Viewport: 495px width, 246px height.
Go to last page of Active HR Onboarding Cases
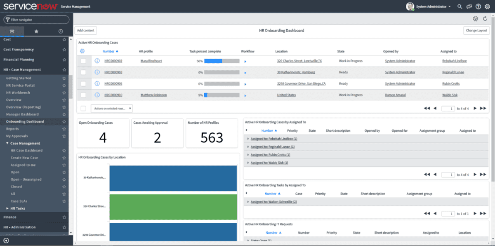click(x=483, y=109)
